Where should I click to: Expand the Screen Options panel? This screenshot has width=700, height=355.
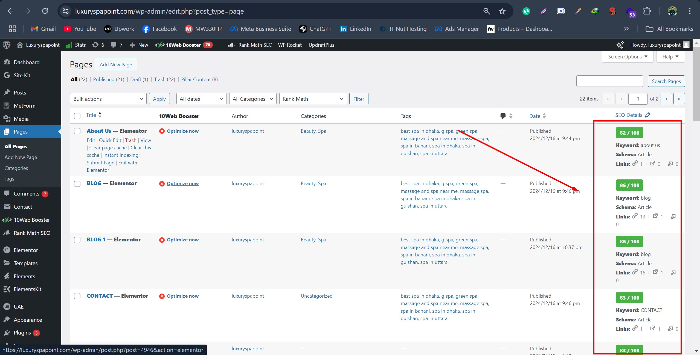point(627,57)
